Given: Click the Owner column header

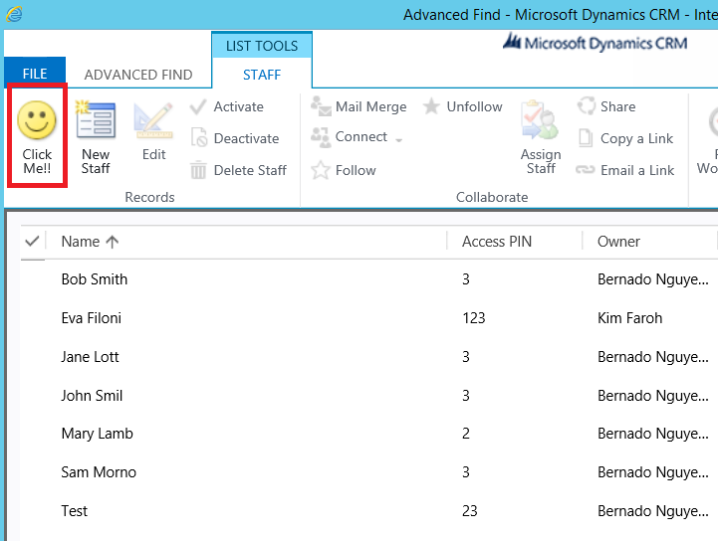Looking at the screenshot, I should click(x=618, y=242).
